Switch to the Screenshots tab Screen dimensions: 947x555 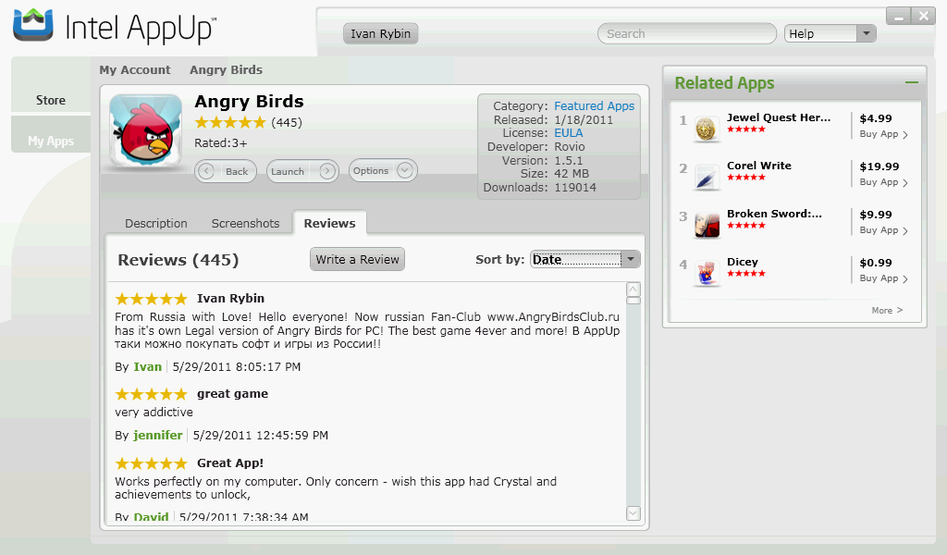coord(245,224)
